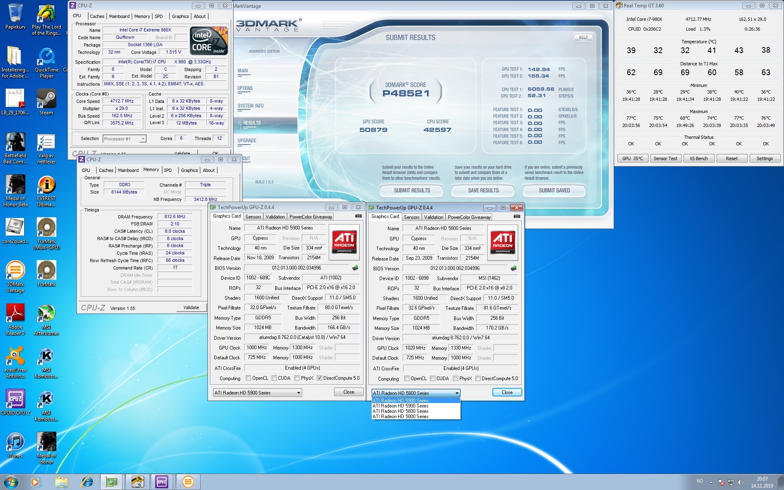Open the QuickTime Player desktop icon

pyautogui.click(x=47, y=62)
